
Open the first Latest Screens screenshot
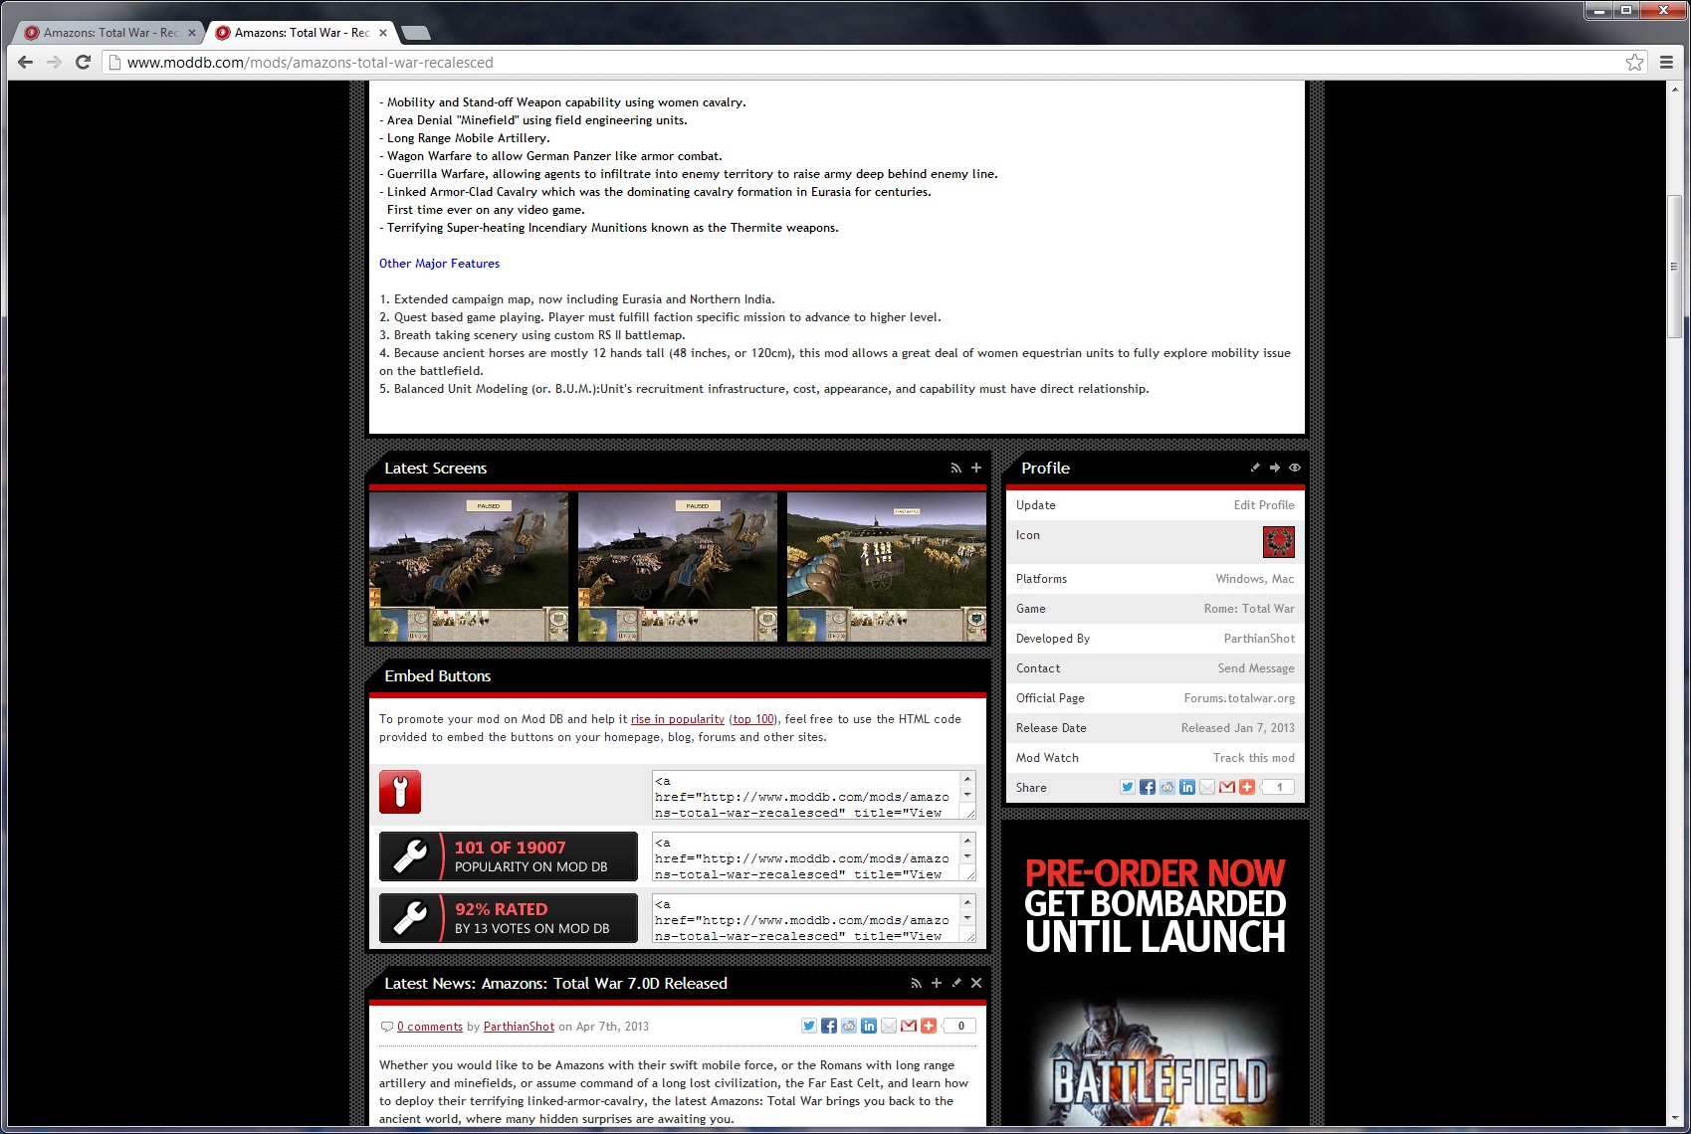[469, 567]
